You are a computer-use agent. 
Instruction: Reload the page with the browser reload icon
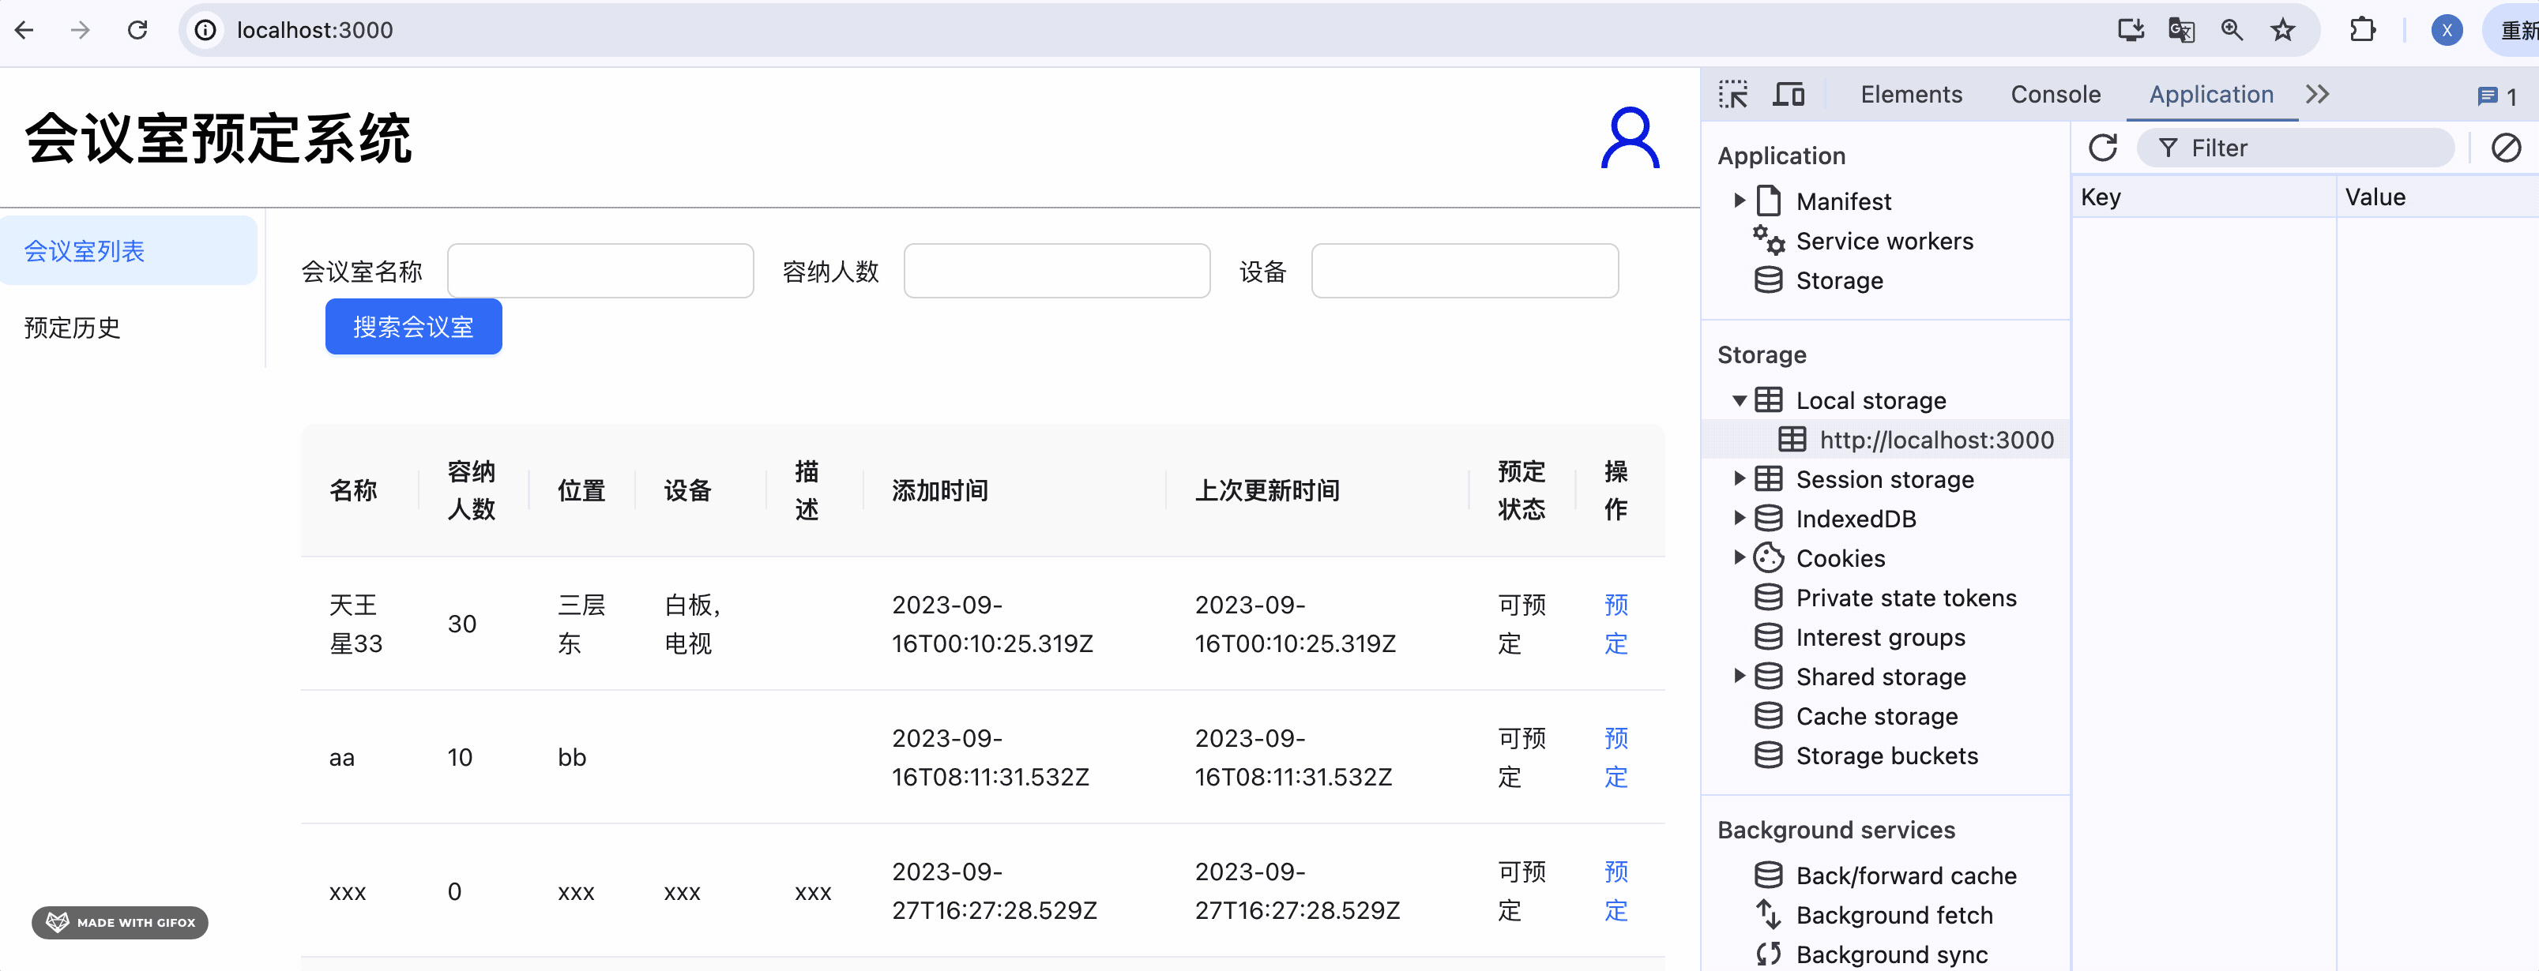click(x=138, y=29)
